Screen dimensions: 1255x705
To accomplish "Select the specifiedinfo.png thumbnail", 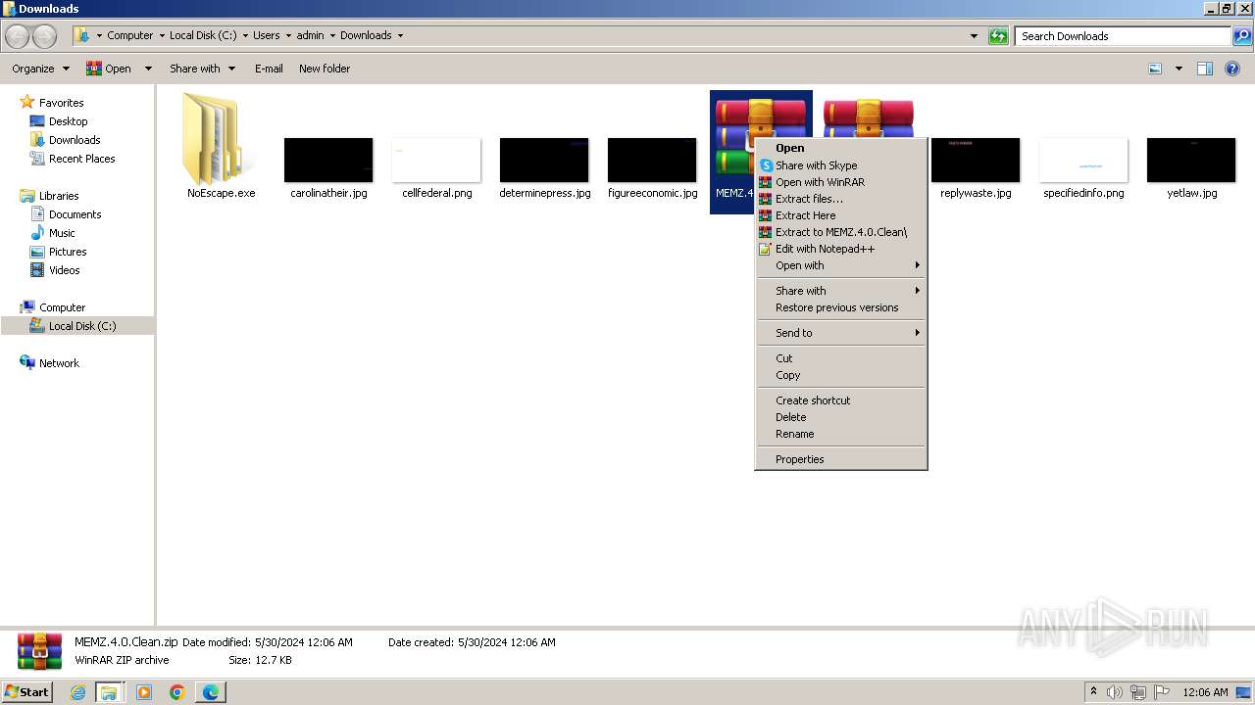I will [1083, 160].
